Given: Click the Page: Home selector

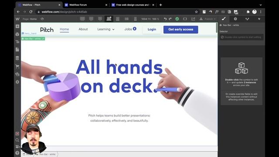Looking at the screenshot, I should pos(30,19).
